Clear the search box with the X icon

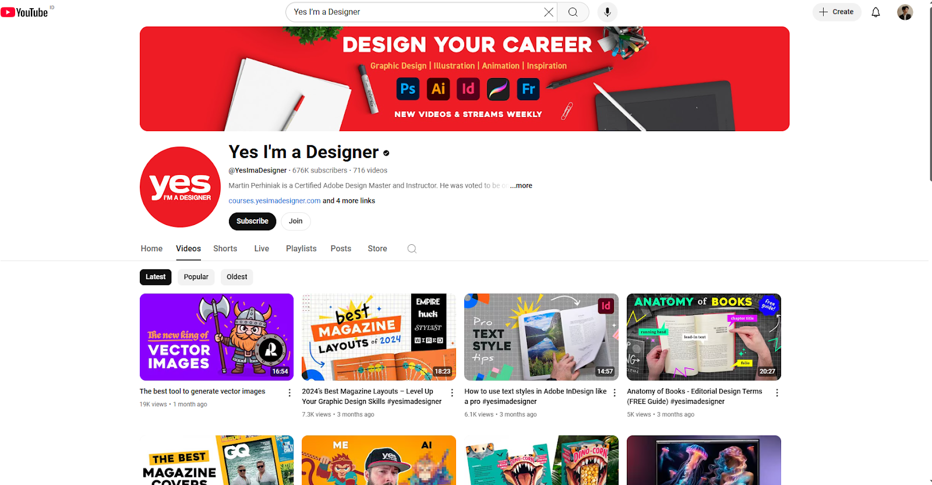click(548, 12)
